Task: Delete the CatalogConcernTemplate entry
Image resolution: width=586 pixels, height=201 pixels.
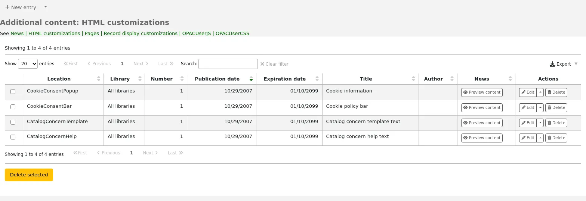Action: 556,123
